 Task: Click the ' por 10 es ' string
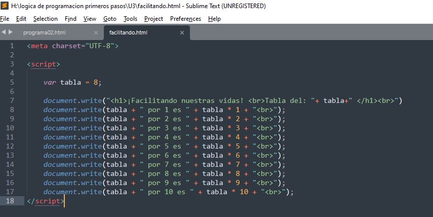coord(167,192)
